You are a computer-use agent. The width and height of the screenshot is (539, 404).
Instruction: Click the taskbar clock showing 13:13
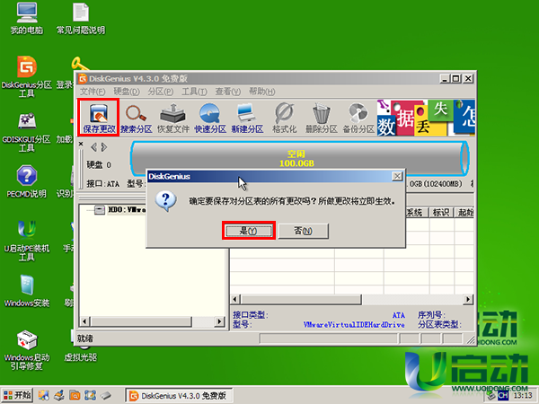(523, 396)
